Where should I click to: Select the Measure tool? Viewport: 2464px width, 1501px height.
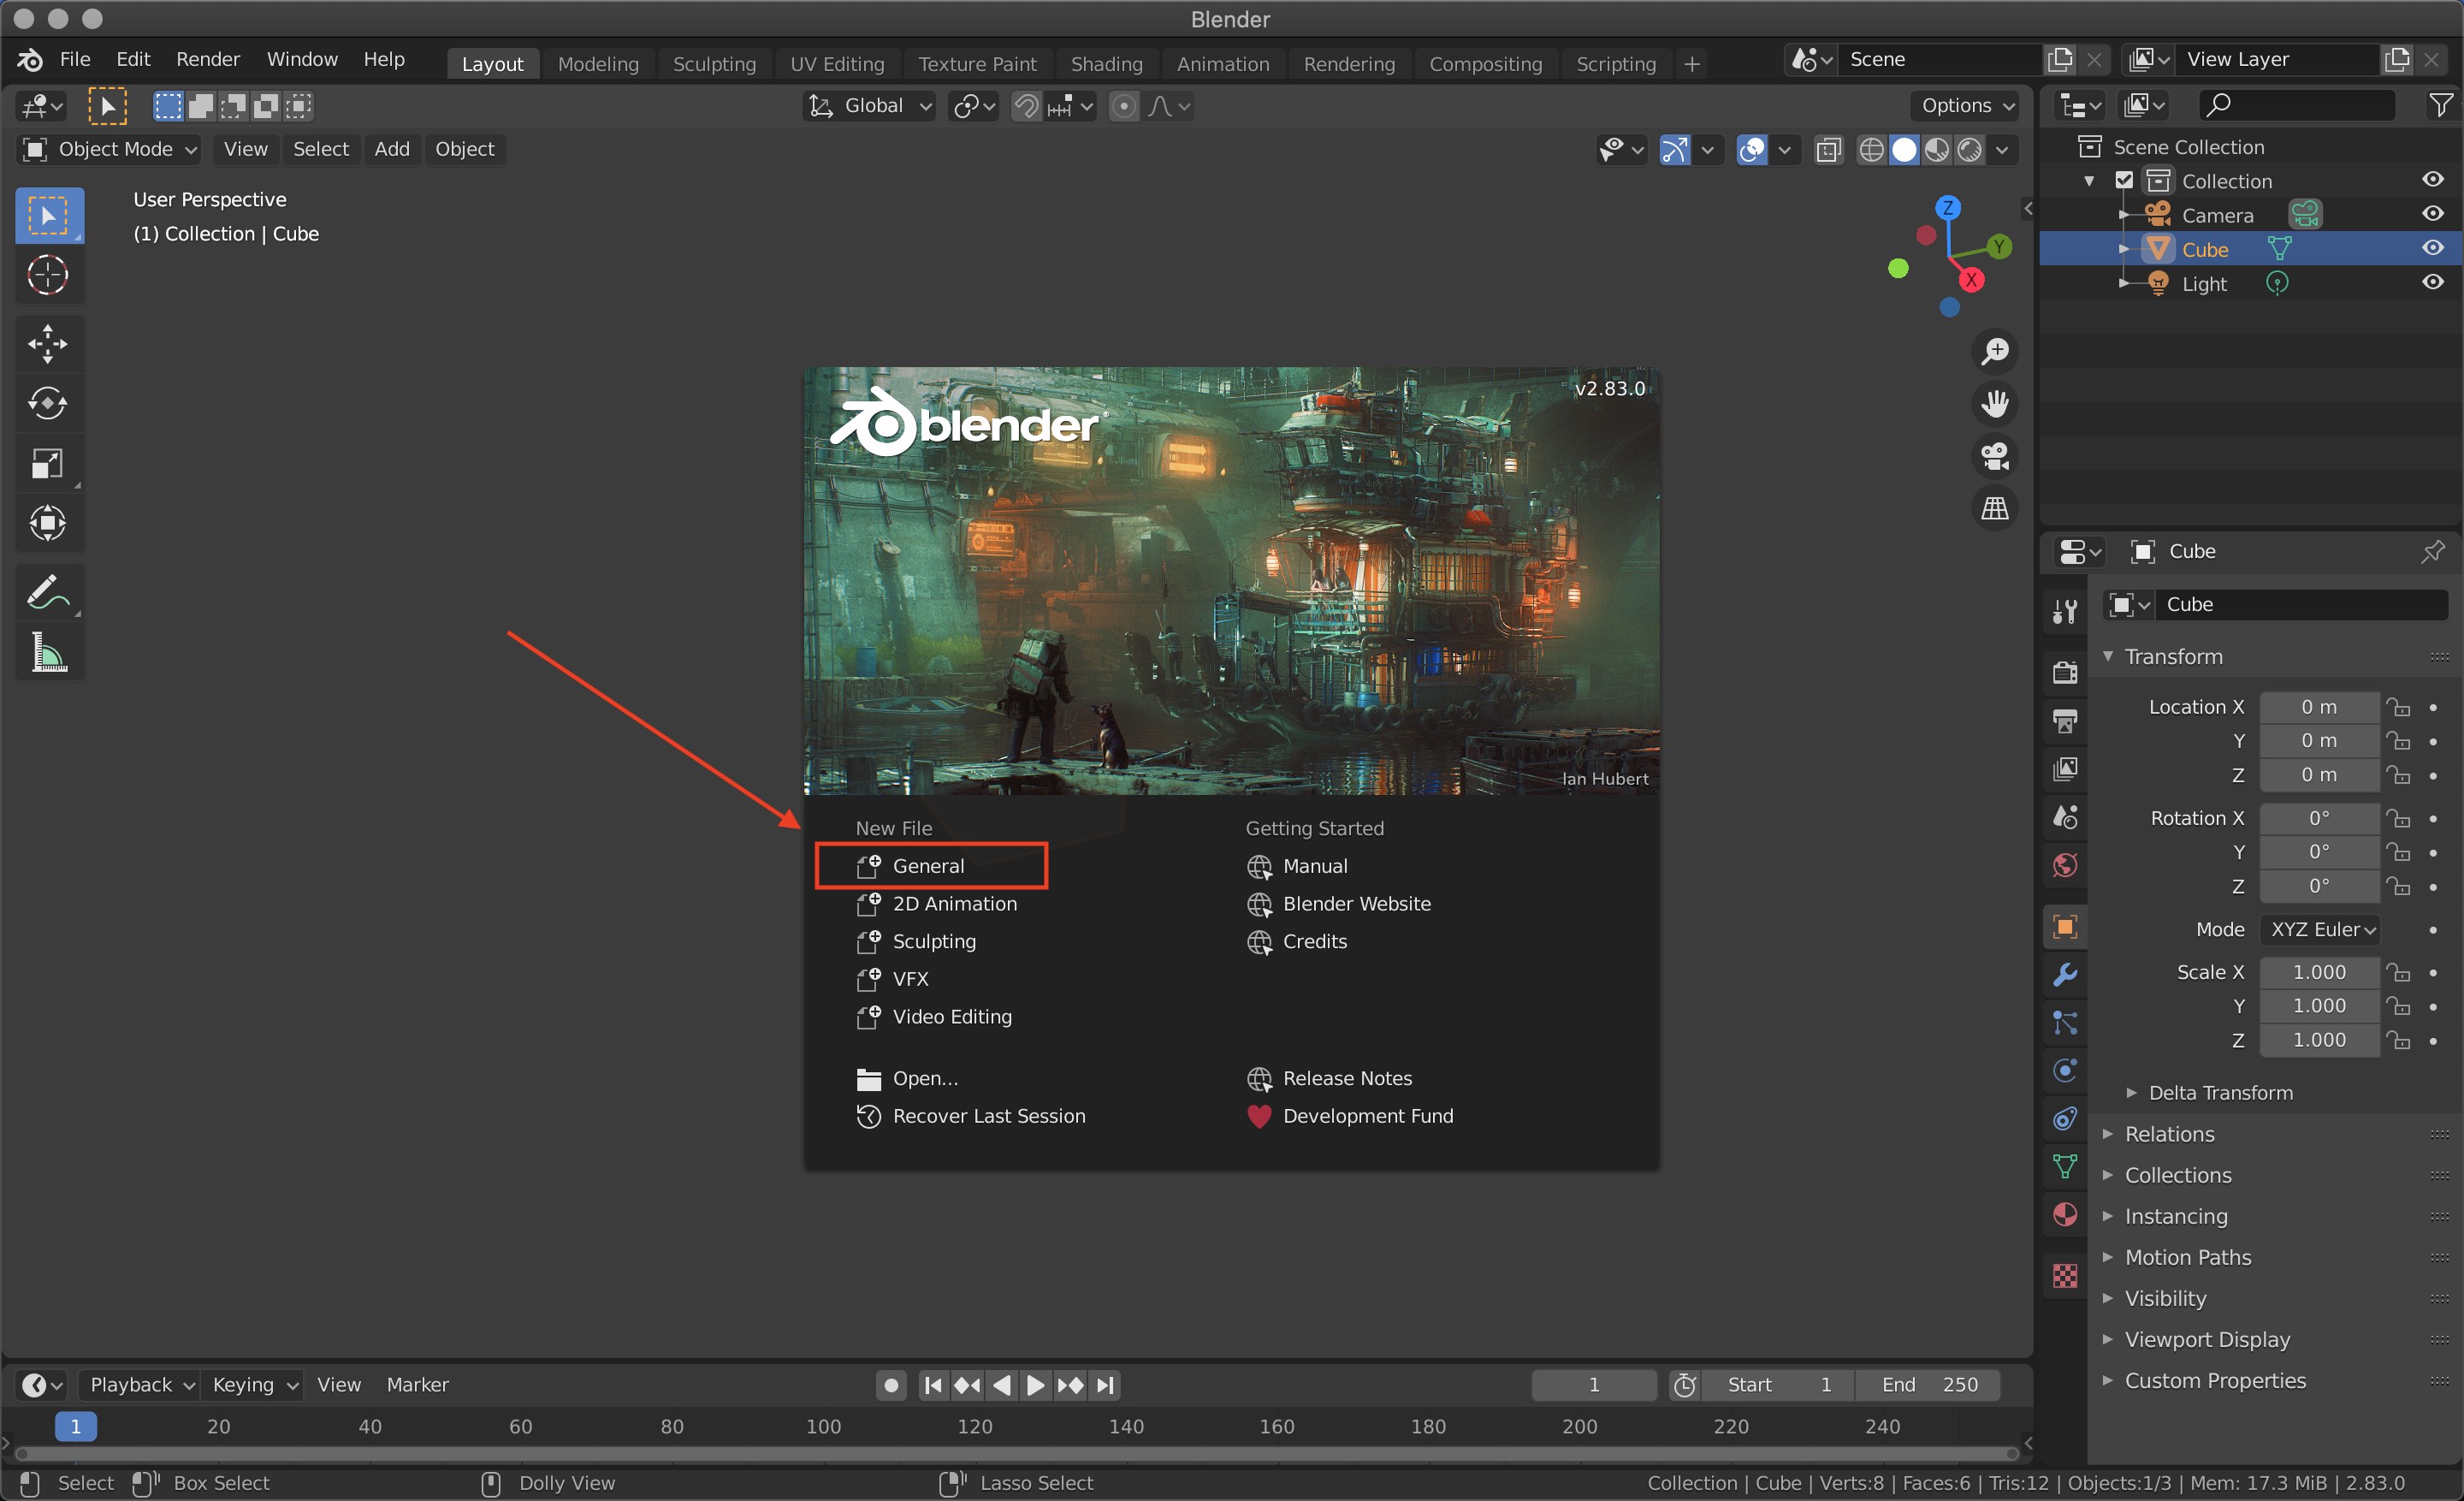pos(48,652)
